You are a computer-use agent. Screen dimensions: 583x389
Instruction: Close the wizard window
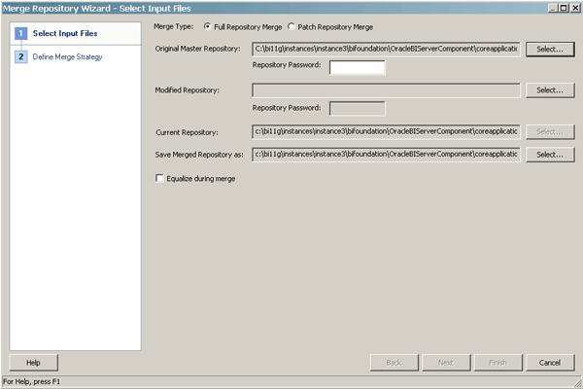(x=574, y=8)
